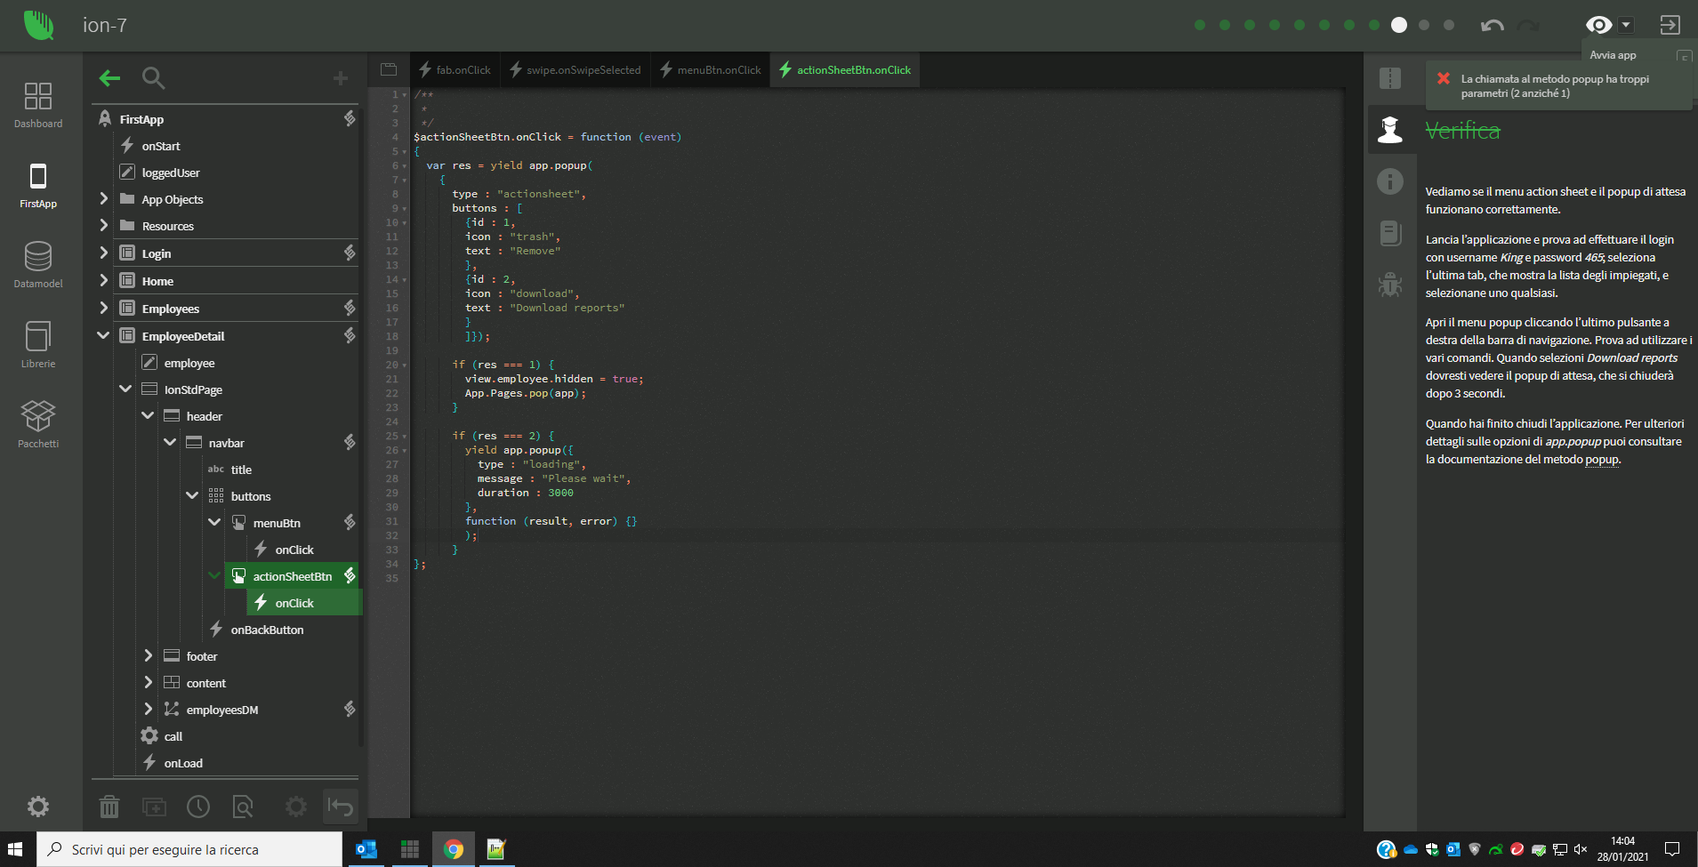The image size is (1698, 867).
Task: Click the redo arrow in top bar
Action: coord(1528,26)
